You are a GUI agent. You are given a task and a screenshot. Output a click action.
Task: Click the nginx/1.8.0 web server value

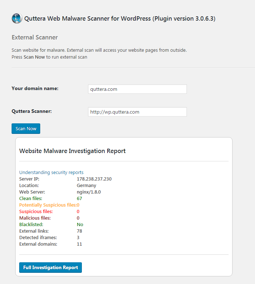(x=89, y=192)
